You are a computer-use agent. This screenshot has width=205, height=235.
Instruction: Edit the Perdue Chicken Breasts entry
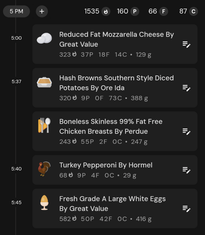pos(186,131)
